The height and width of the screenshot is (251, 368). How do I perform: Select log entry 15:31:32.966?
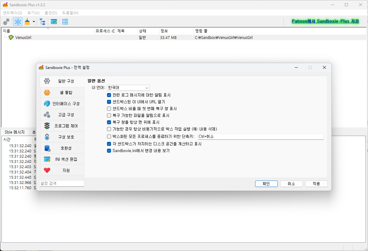click(20, 182)
